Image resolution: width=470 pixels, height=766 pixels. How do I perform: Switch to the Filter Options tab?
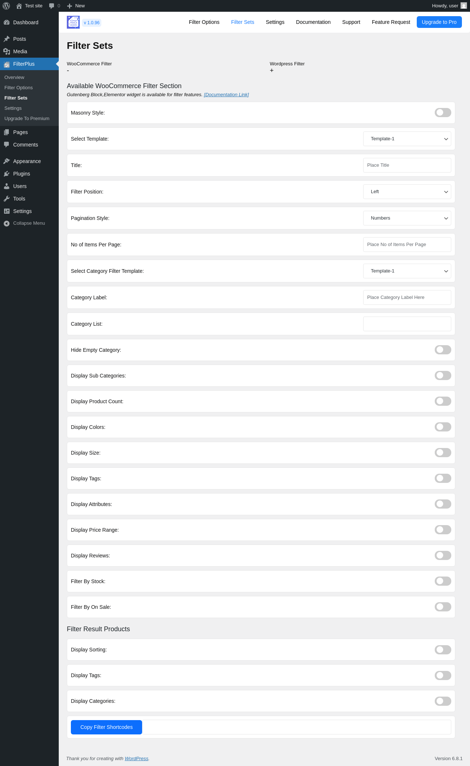point(204,22)
